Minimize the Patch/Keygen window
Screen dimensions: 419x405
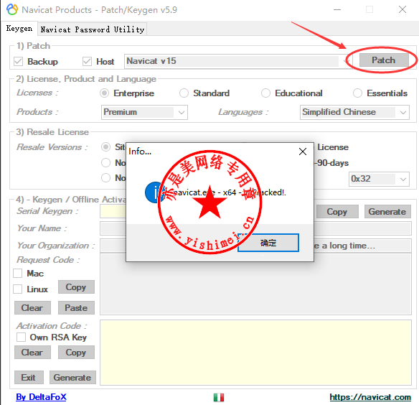click(x=337, y=9)
